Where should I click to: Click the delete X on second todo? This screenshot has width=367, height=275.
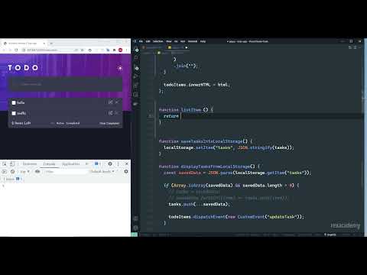(117, 113)
